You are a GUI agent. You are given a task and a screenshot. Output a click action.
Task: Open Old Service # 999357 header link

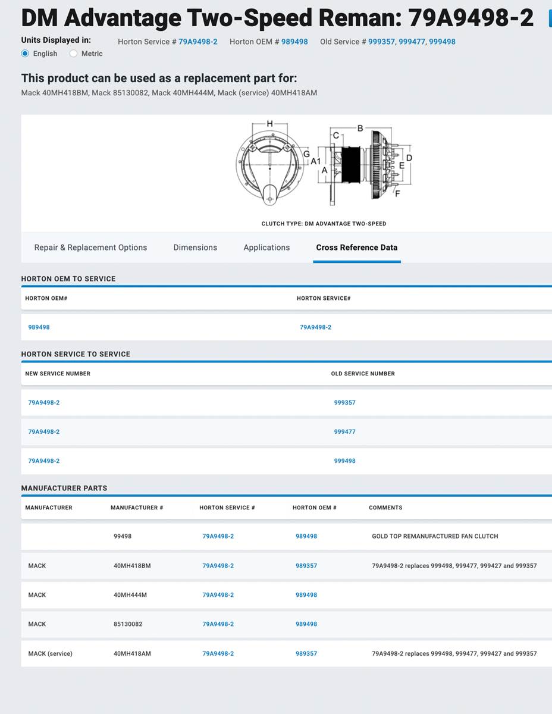pyautogui.click(x=381, y=42)
